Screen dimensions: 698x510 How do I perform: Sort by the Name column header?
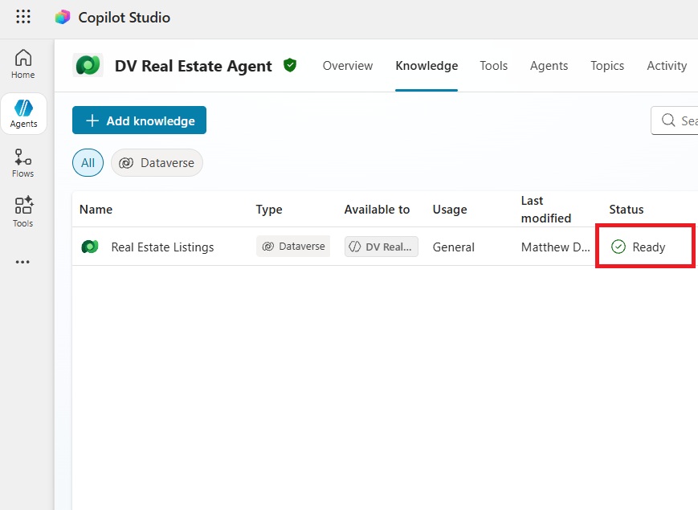[96, 210]
